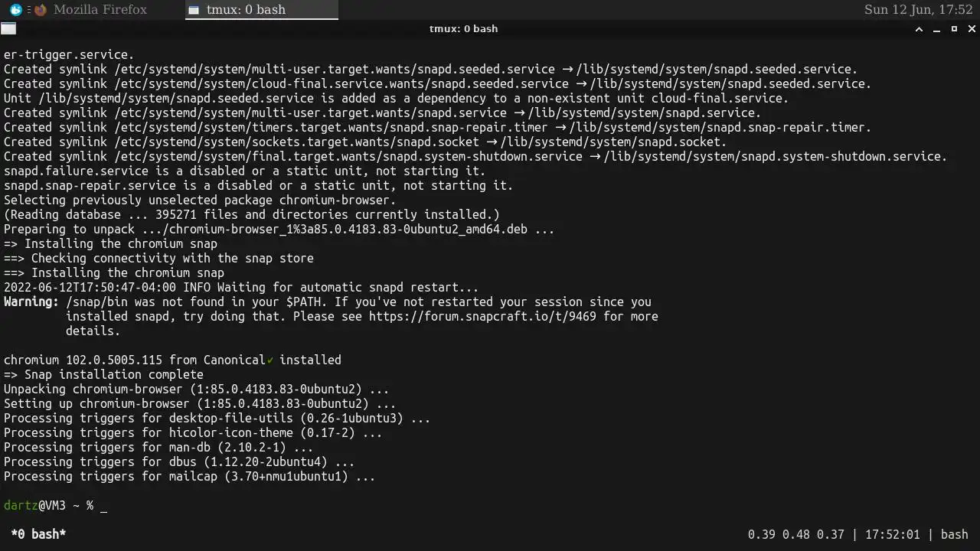Select the "*0 bash*" window in the tmux status bar
Screen dimensions: 980x551
tap(38, 534)
